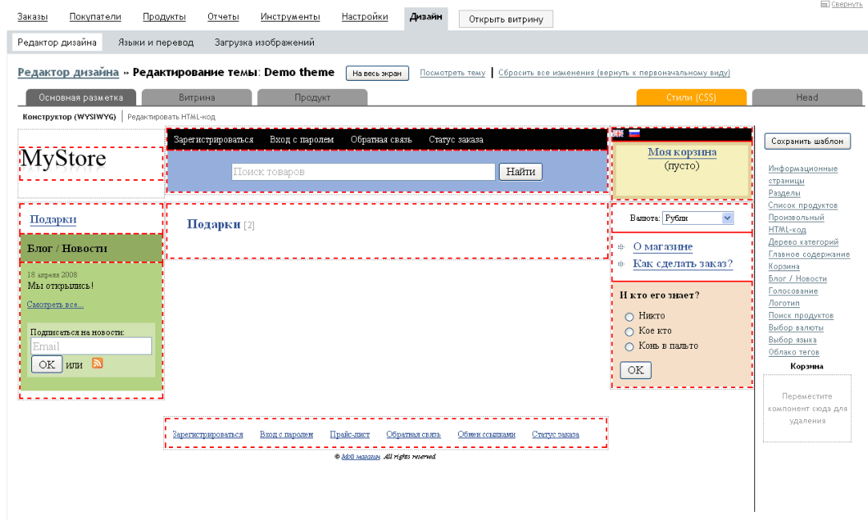
Task: Click the На весь экран button
Action: pos(377,74)
